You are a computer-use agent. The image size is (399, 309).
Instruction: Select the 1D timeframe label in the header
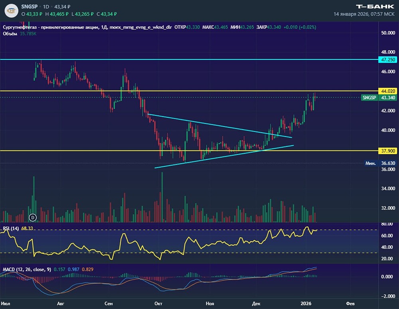[x=46, y=7]
